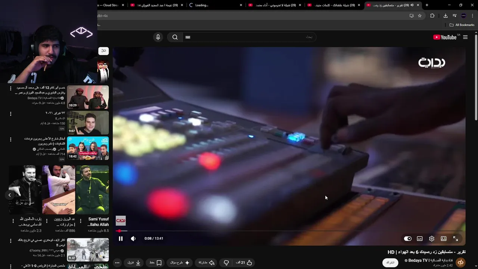Open the browser profile avatar

[x=463, y=16]
